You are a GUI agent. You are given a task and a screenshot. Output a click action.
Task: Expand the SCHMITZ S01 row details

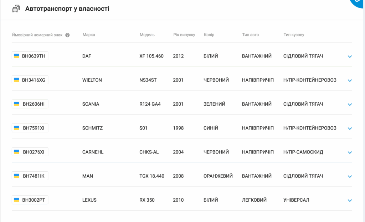pyautogui.click(x=350, y=128)
